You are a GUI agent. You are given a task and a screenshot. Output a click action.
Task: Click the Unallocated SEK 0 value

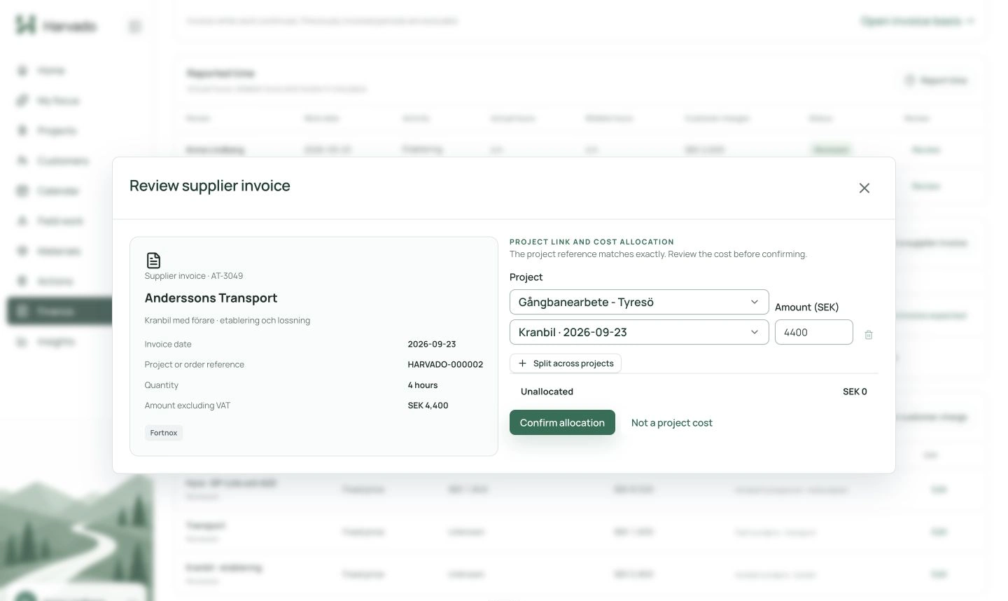coord(855,392)
